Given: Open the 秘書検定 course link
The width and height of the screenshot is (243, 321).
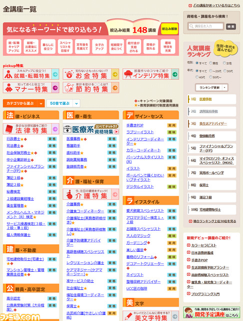Looking at the screenshot, I should [x=13, y=192].
